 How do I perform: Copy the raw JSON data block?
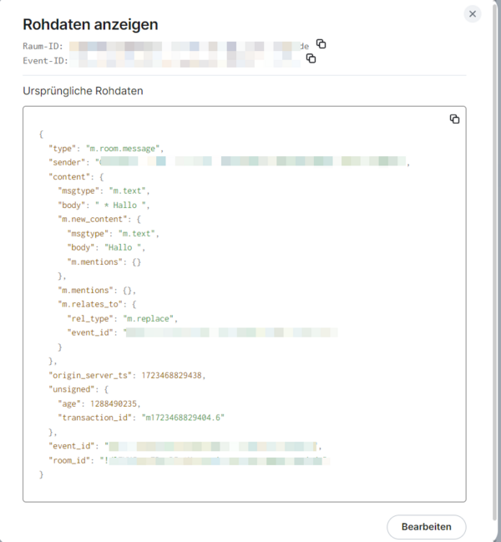click(x=454, y=119)
